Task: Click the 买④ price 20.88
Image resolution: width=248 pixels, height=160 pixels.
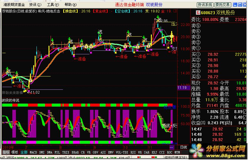Action: [213, 71]
